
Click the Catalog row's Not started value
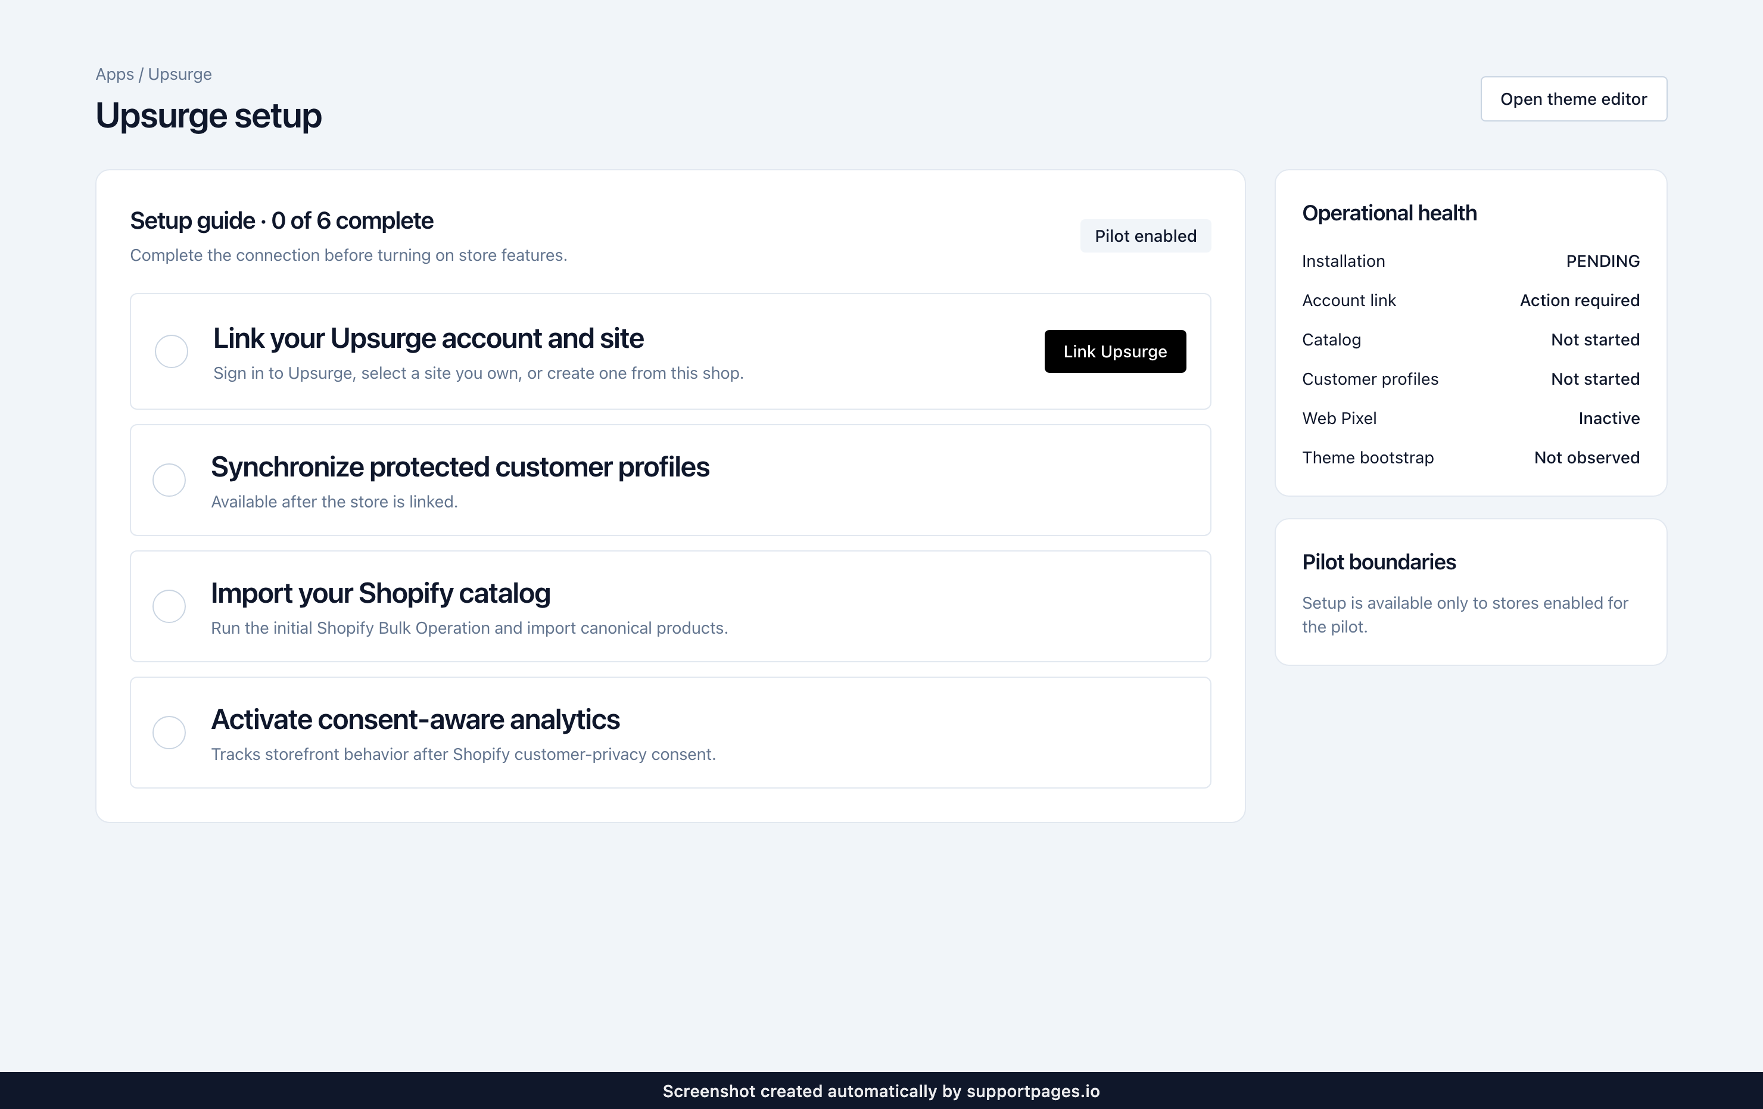coord(1596,339)
